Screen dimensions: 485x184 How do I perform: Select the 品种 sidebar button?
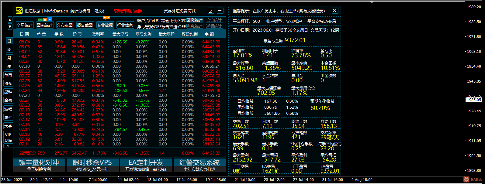coord(8,92)
